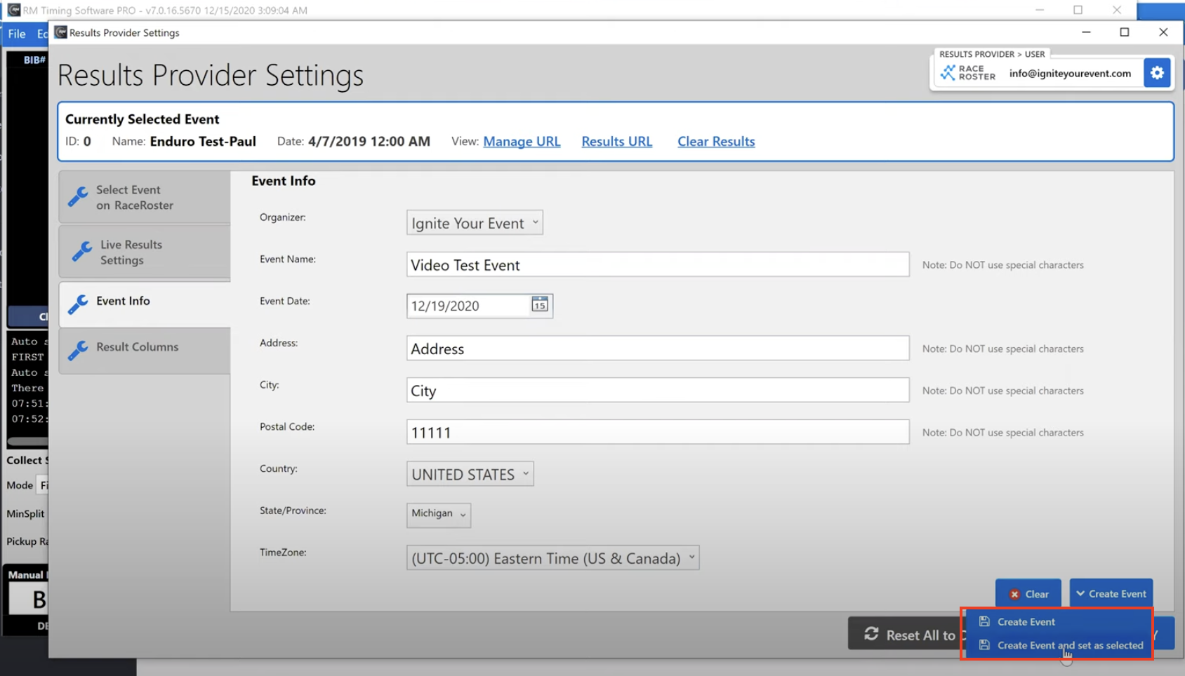Follow the Clear Results link
The width and height of the screenshot is (1185, 676).
click(715, 142)
